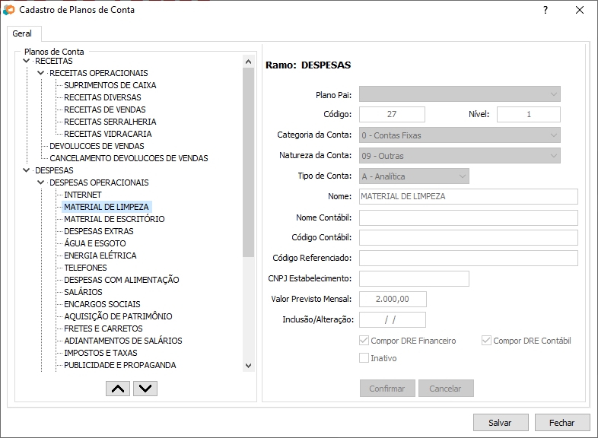598x438 pixels.
Task: Click the Nome Contábil input field
Action: tap(468, 218)
